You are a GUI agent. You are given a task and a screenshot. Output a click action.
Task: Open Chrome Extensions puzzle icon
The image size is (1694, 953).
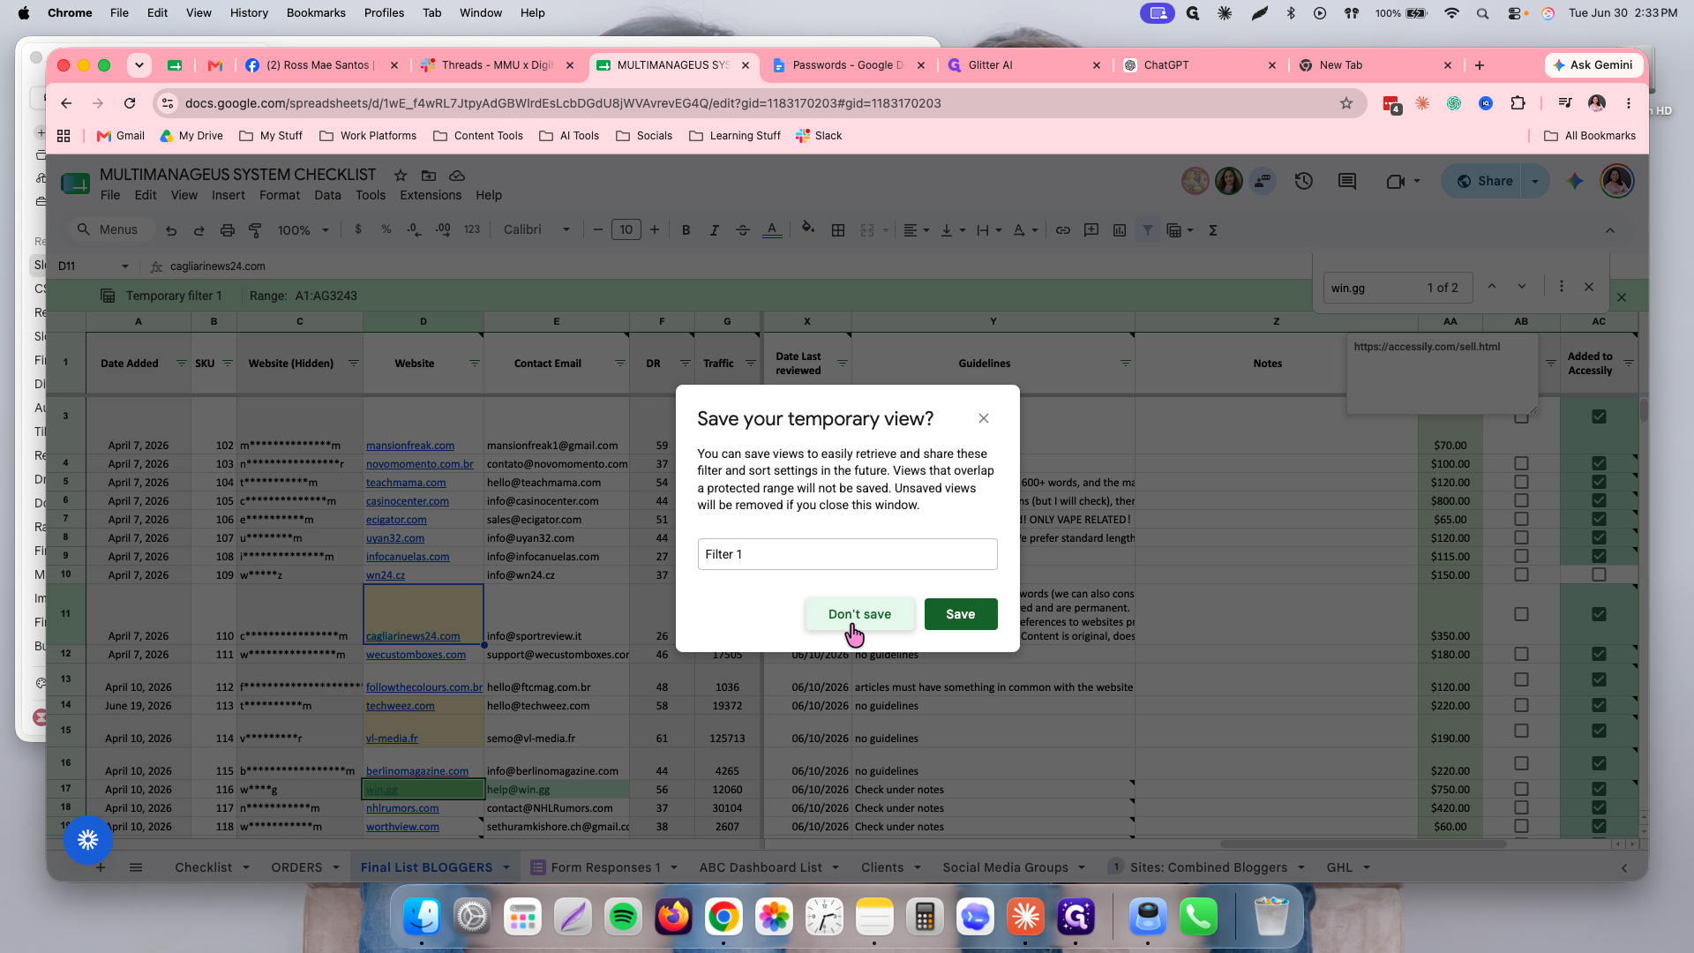(1518, 103)
